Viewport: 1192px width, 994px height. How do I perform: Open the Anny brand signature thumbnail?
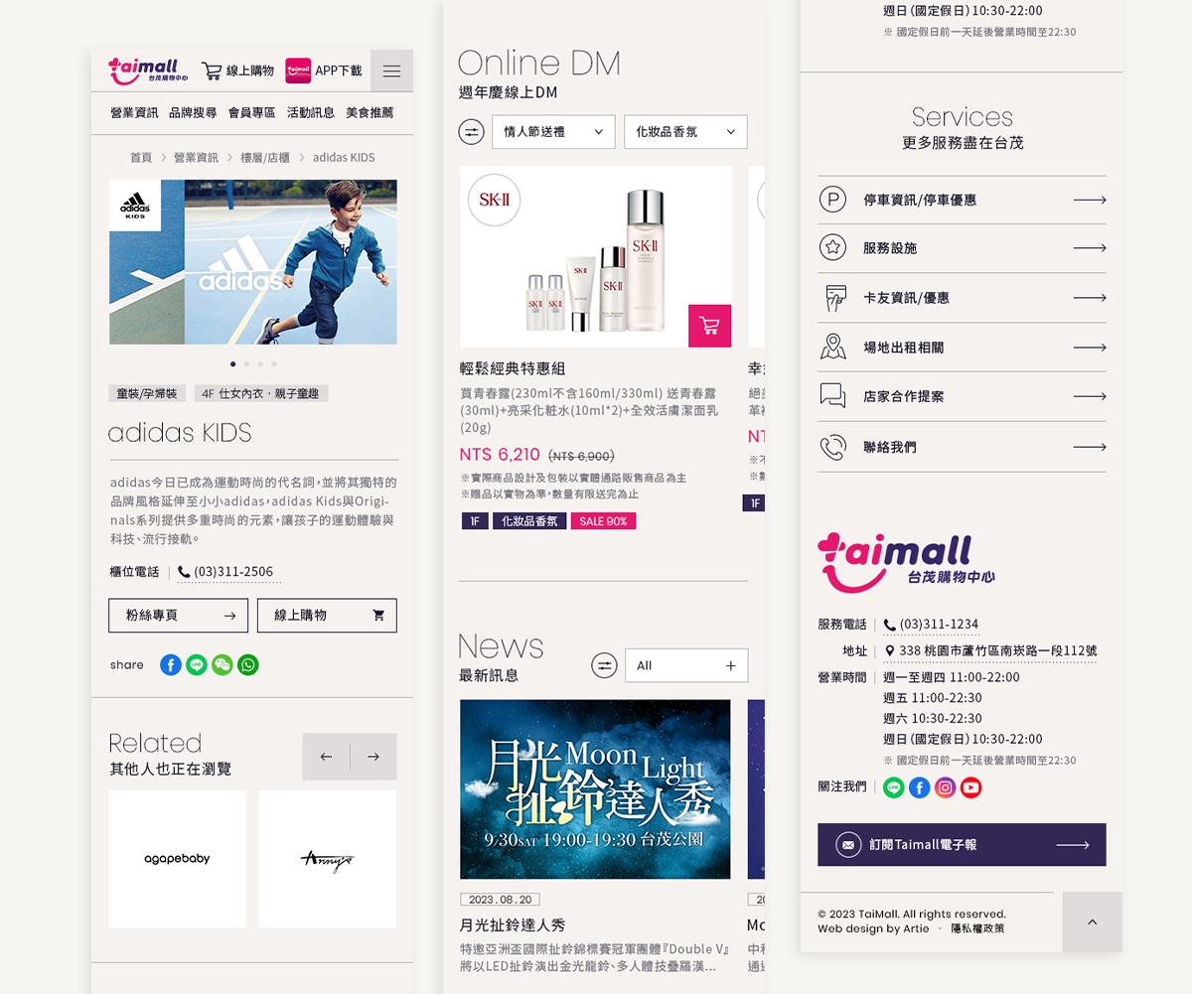pos(328,859)
